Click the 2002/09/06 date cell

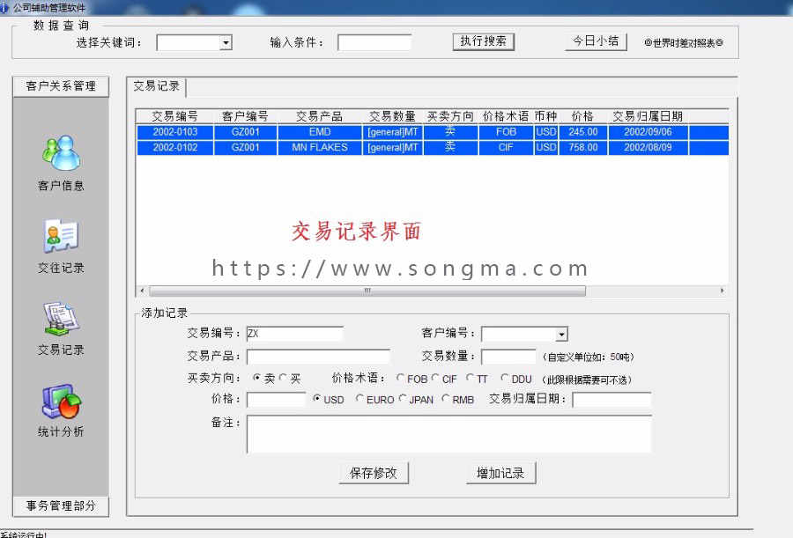click(x=648, y=132)
